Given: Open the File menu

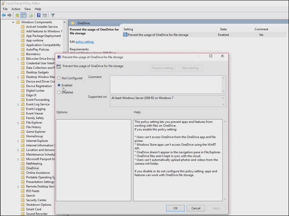Looking at the screenshot, I should pos(5,9).
